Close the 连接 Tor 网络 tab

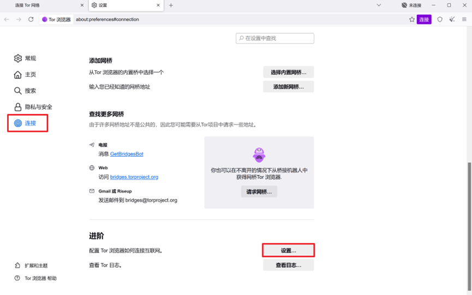click(x=82, y=5)
